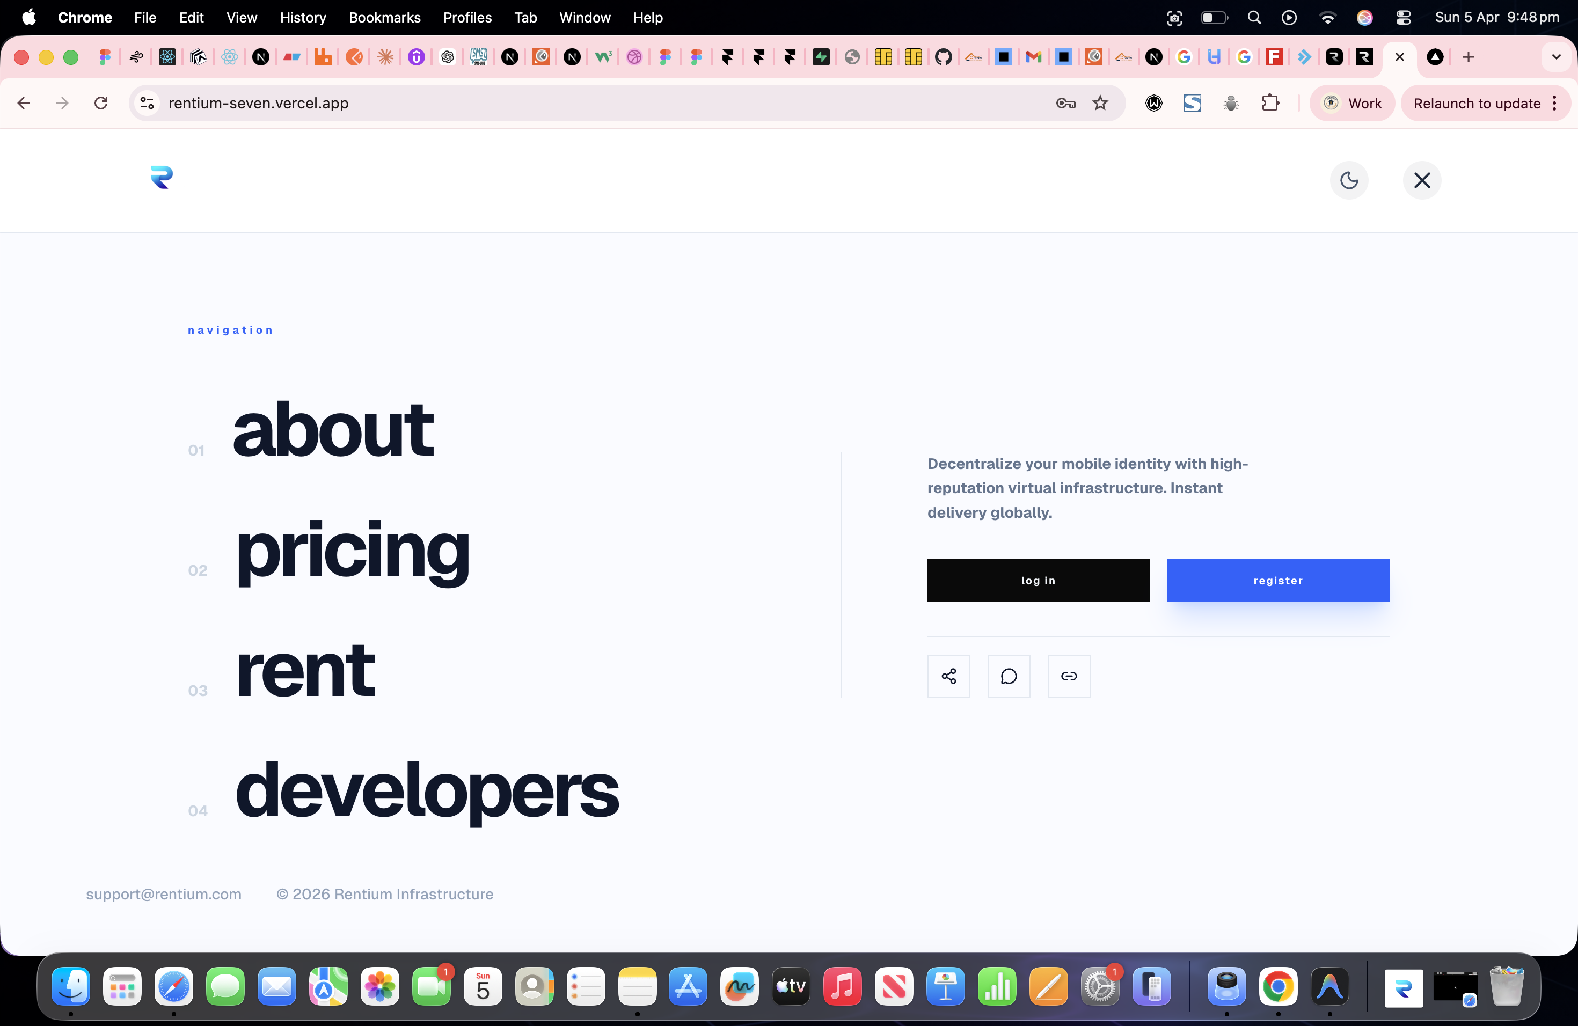Viewport: 1578px width, 1026px height.
Task: Open the tab search chevron near the tab strip
Action: (1556, 56)
